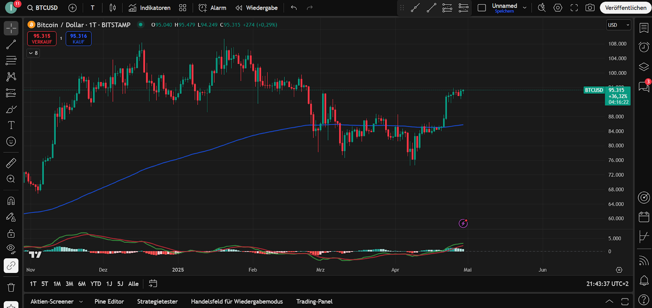The image size is (652, 308).
Task: Open the pattern drawing tools
Action: (x=11, y=77)
